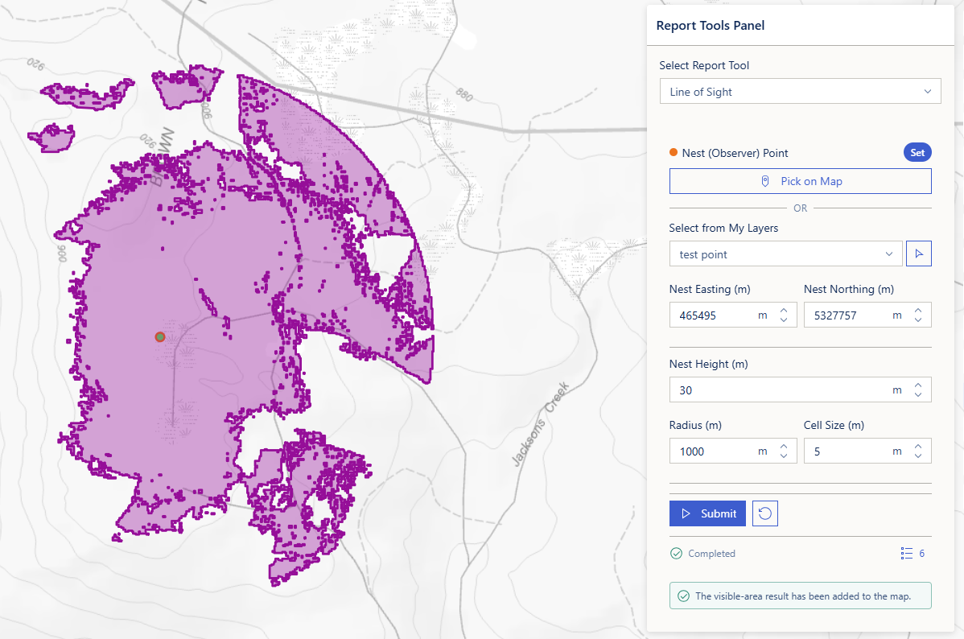Click the Nest Northing input field
The width and height of the screenshot is (964, 639).
[x=867, y=315]
